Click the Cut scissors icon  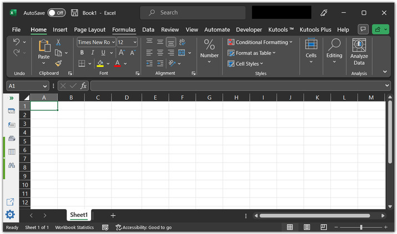58,42
